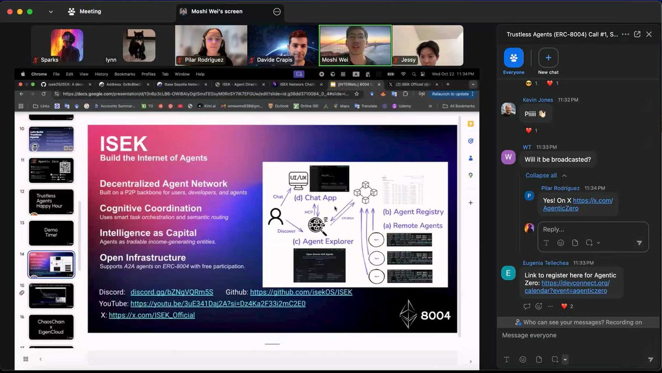Viewport: 662px width, 373px height.
Task: Send the thread reply
Action: pos(639,243)
